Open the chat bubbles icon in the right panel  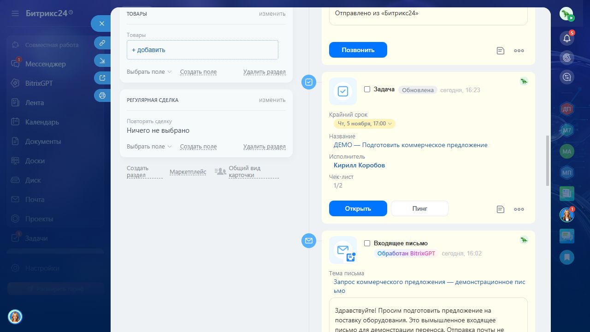(x=567, y=236)
